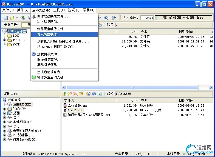The width and height of the screenshot is (215, 157).
Task: Click the blue Help question mark icon
Action: click(x=106, y=18)
